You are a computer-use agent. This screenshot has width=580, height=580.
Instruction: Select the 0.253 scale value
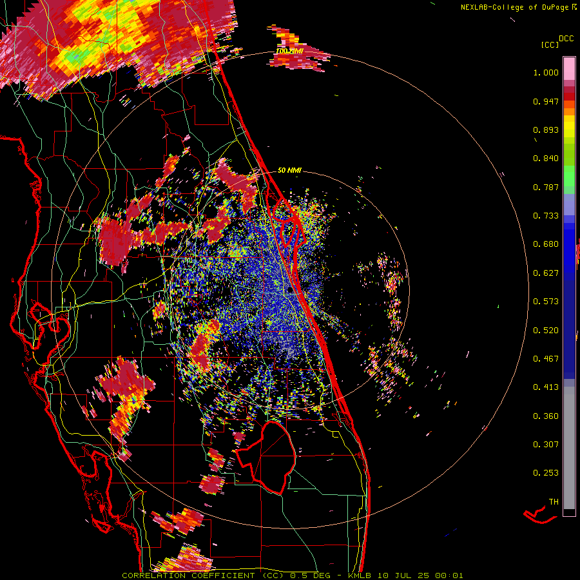point(546,473)
